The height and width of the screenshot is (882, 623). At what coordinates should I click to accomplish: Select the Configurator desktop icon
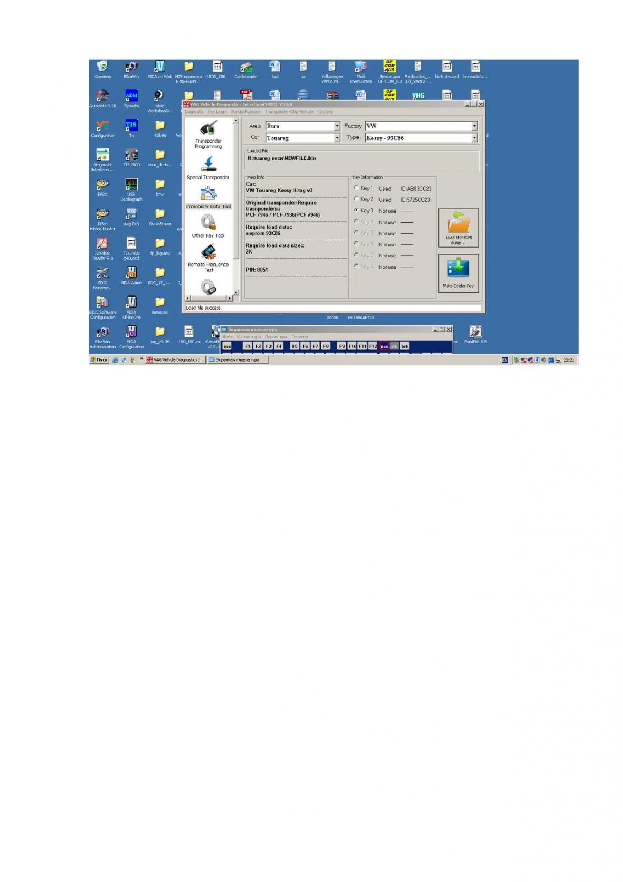(102, 129)
